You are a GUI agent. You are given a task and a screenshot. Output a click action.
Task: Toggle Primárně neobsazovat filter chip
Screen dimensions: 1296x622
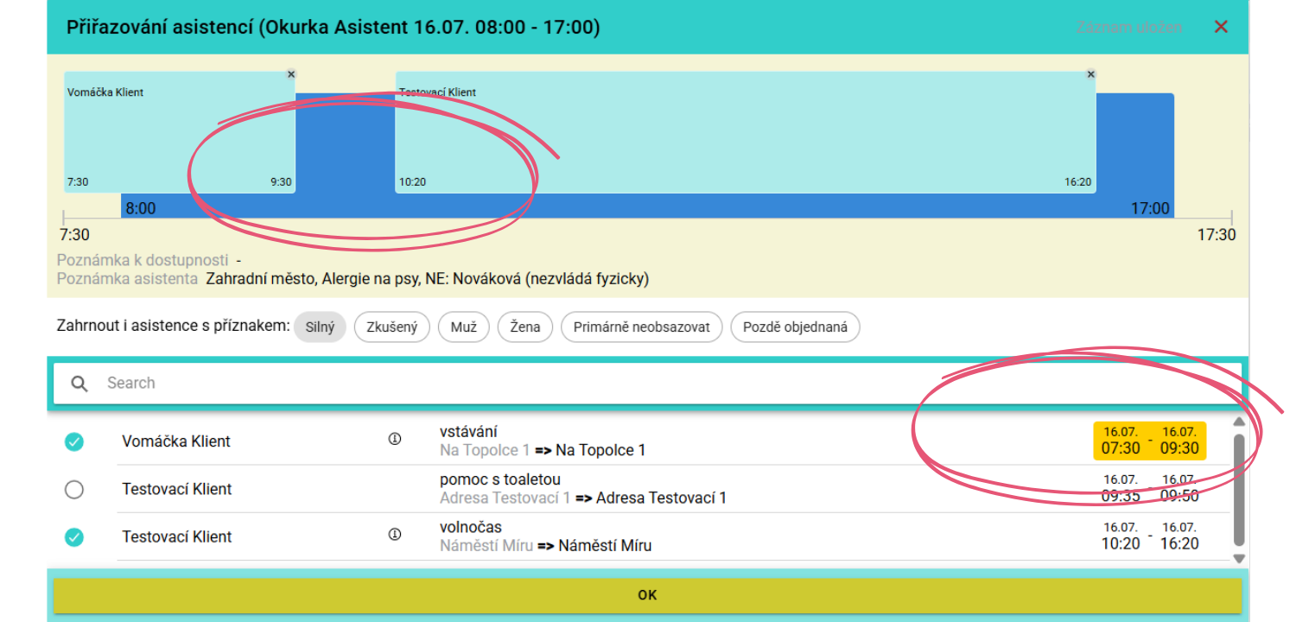click(641, 327)
